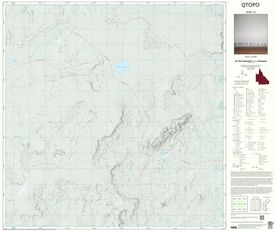Click the vertical folds diagram
This screenshot has height=231, width=276.
click(x=256, y=205)
